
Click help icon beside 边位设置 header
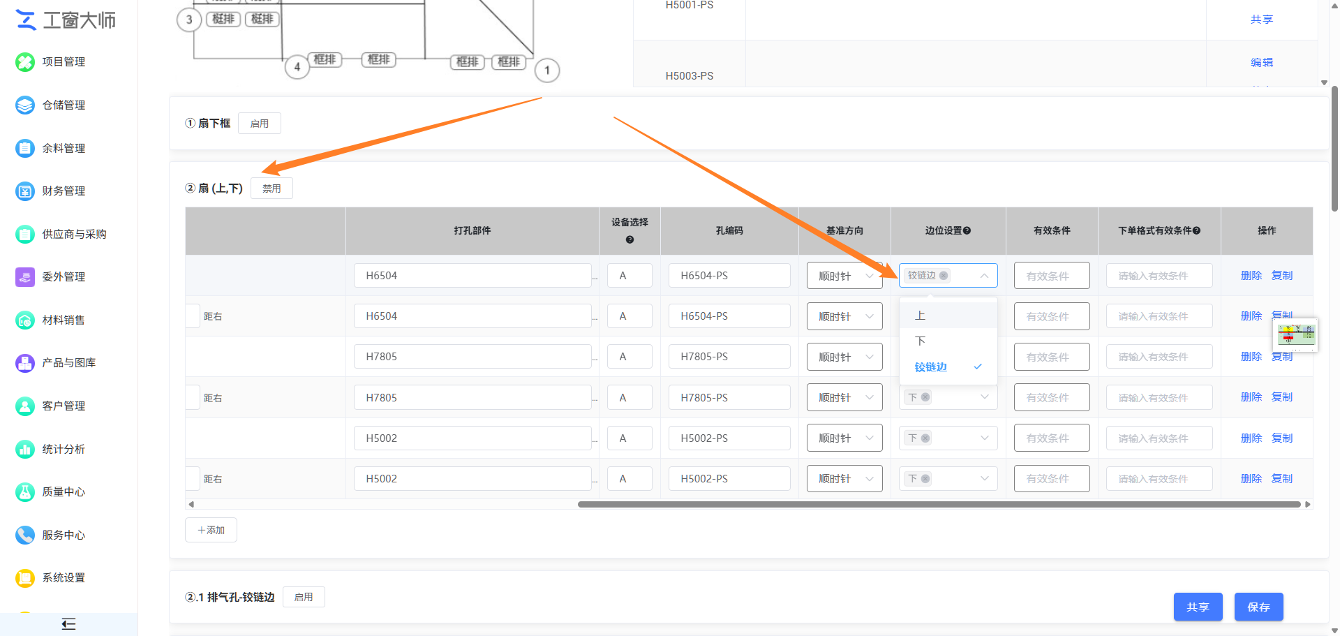pos(967,230)
